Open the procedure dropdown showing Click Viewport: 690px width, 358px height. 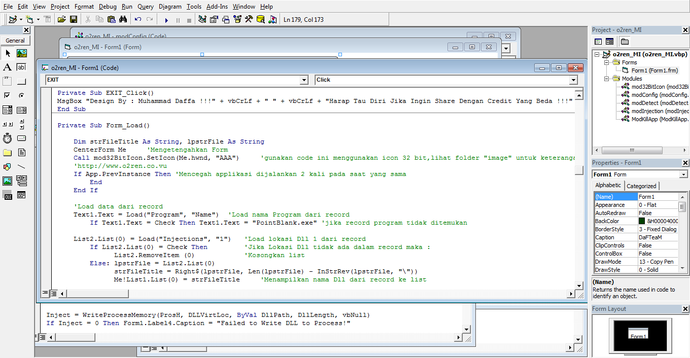coord(572,80)
